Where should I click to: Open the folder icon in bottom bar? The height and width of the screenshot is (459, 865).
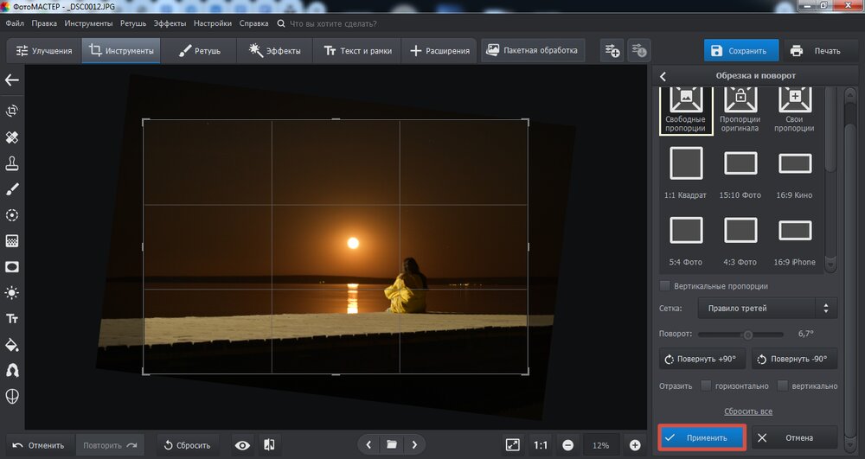392,444
